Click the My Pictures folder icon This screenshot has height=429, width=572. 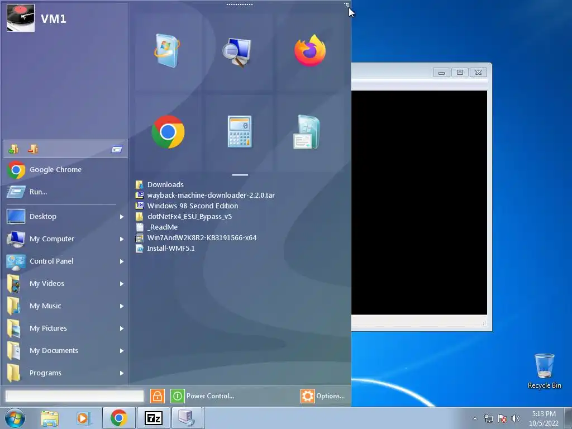[14, 328]
